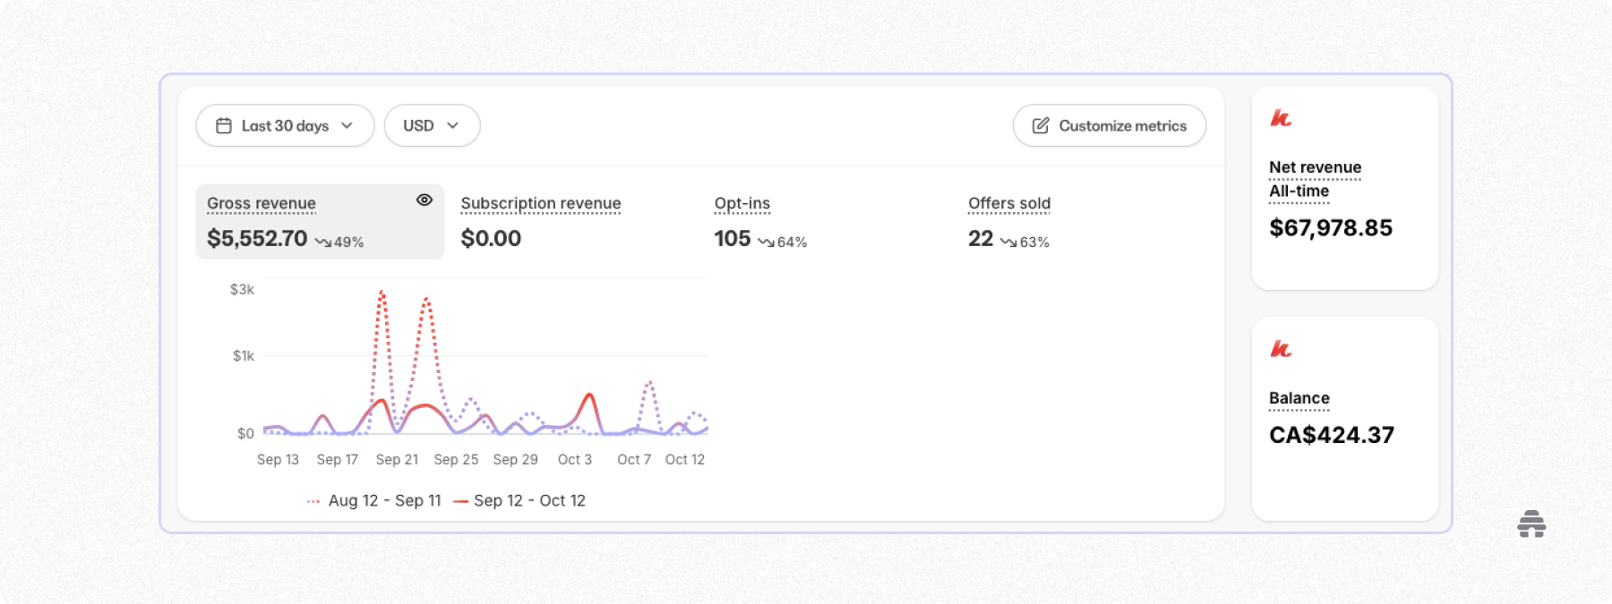The height and width of the screenshot is (604, 1612).
Task: Select the Opt-ins metric
Action: tap(742, 204)
